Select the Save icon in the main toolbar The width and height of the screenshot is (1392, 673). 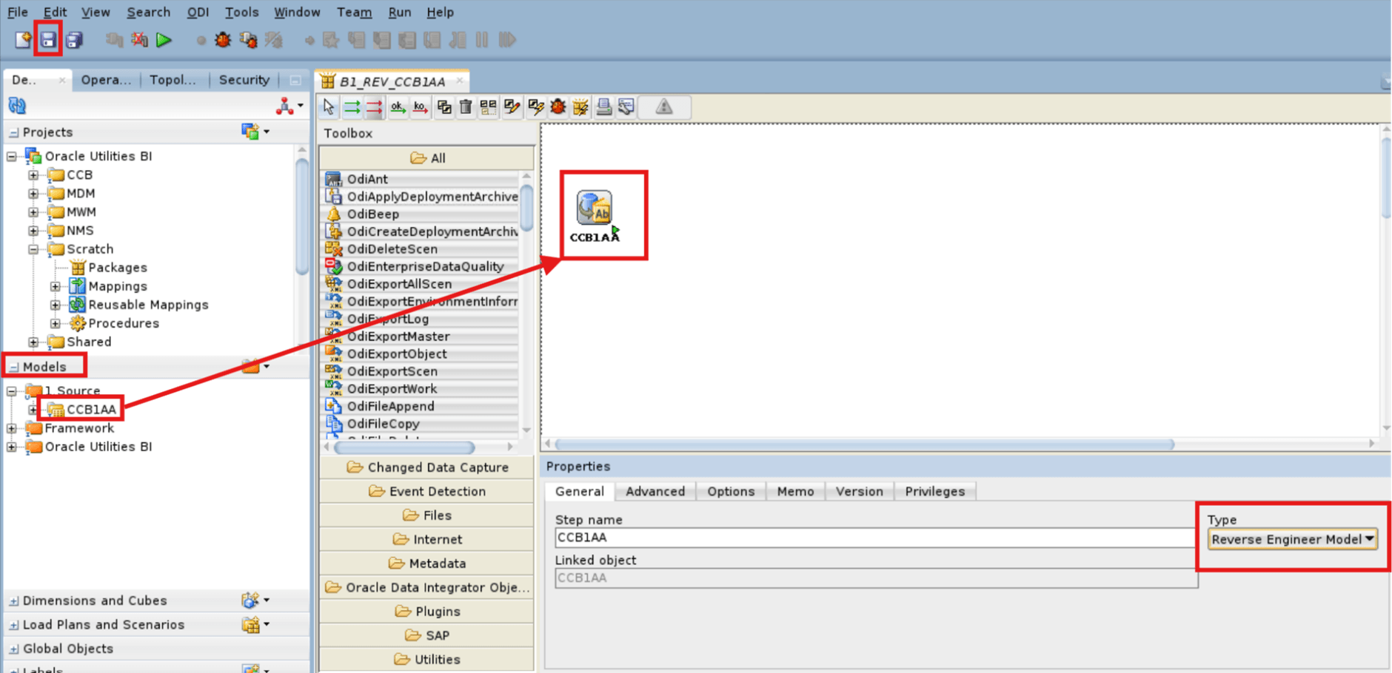47,40
